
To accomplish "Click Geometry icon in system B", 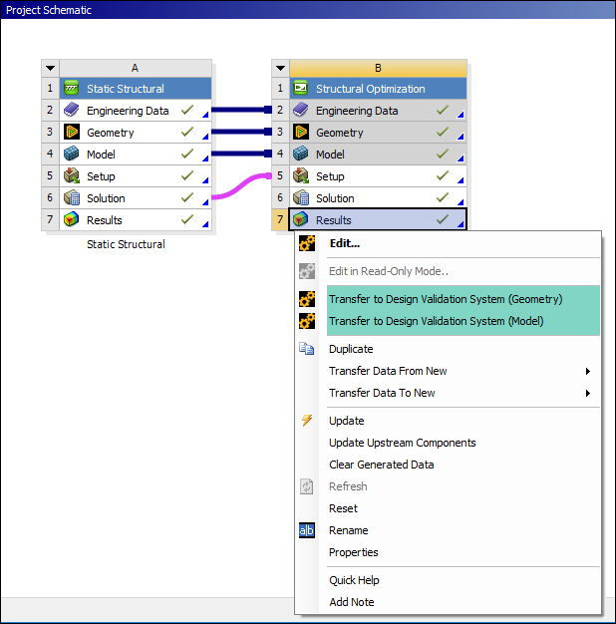I will [301, 132].
